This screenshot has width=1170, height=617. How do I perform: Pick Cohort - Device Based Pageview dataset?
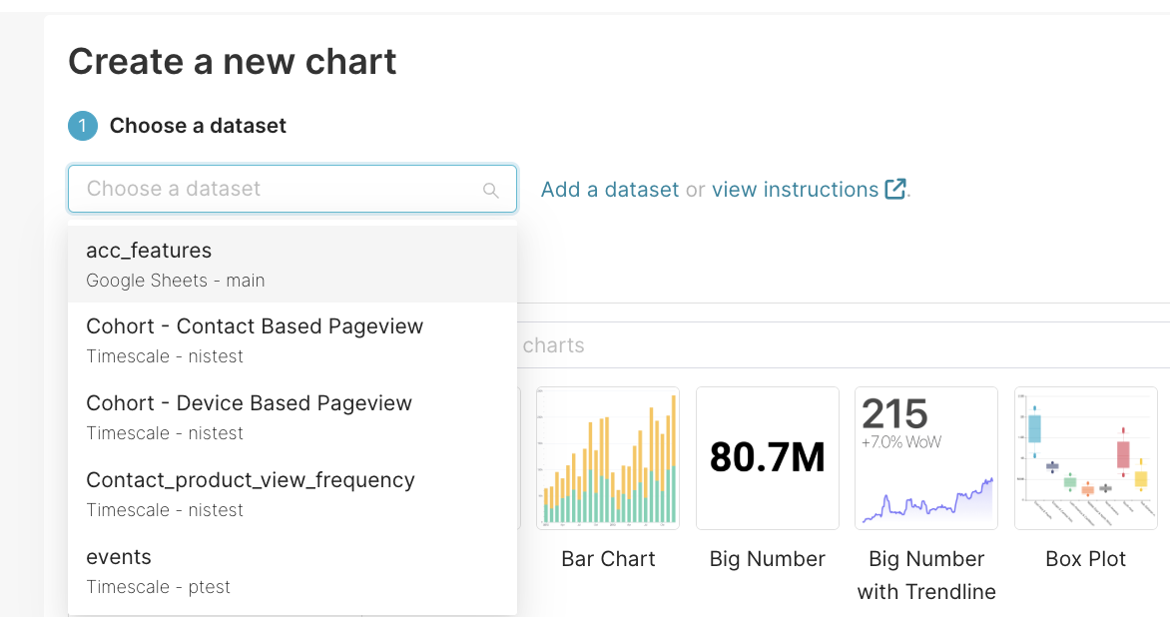click(x=292, y=417)
